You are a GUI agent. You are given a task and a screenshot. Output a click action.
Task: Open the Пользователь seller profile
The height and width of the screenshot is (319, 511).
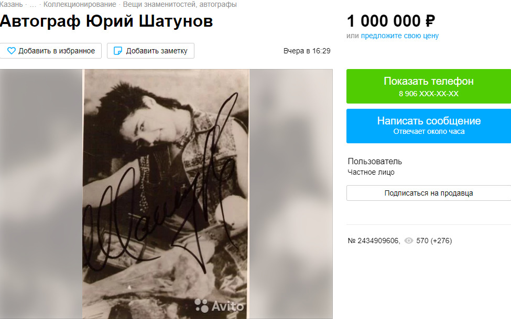(375, 161)
